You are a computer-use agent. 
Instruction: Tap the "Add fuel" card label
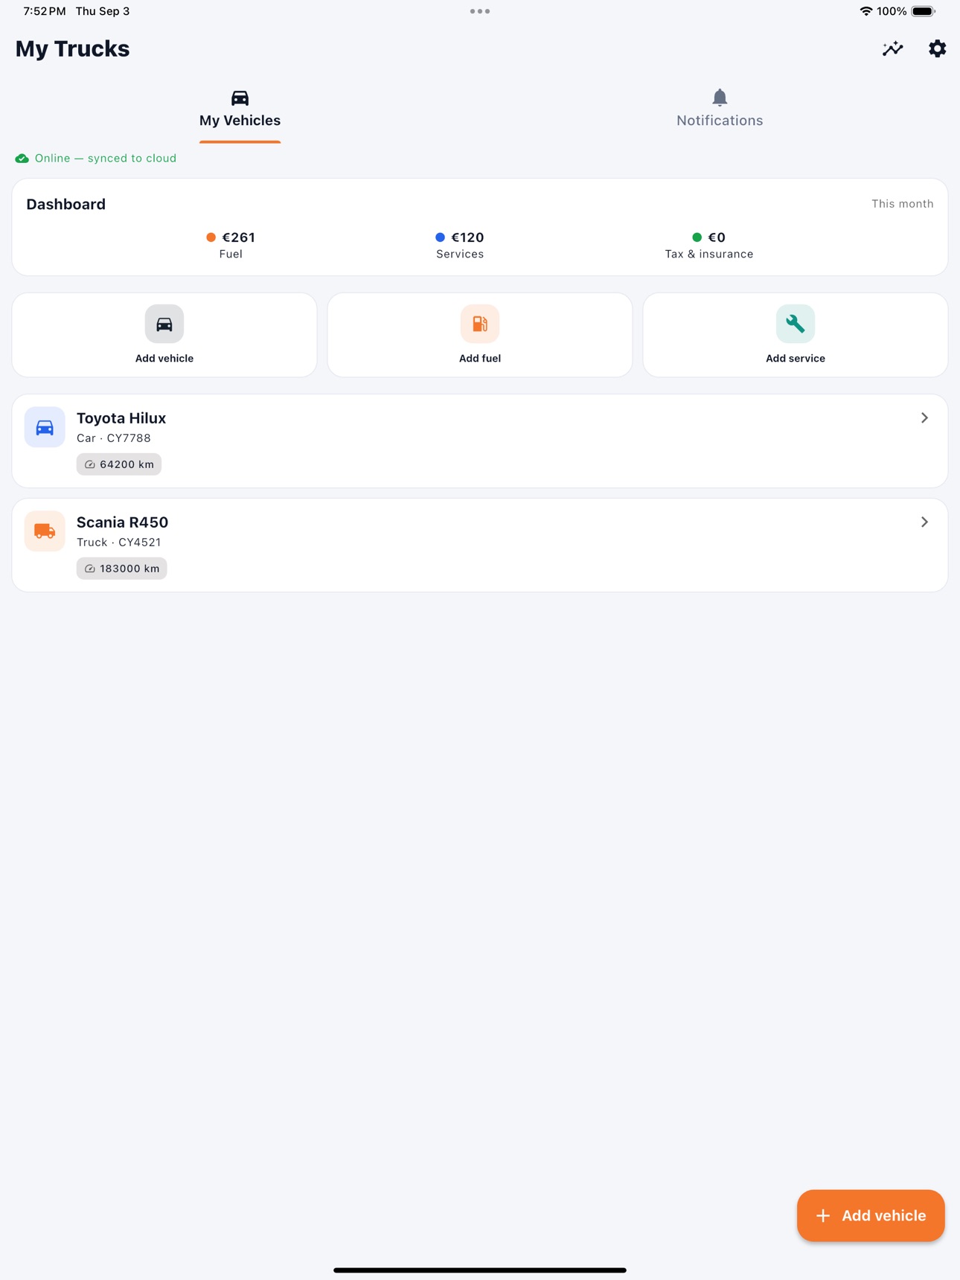pos(480,359)
